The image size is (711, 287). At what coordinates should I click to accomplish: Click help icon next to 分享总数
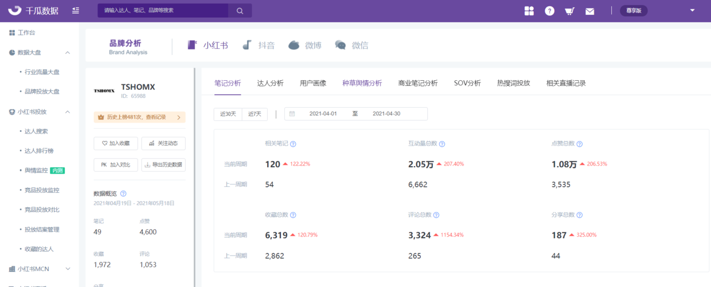coord(579,215)
